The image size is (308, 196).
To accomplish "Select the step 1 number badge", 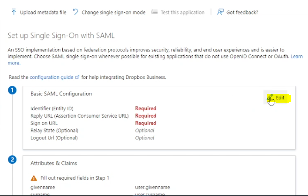I will pos(13,90).
